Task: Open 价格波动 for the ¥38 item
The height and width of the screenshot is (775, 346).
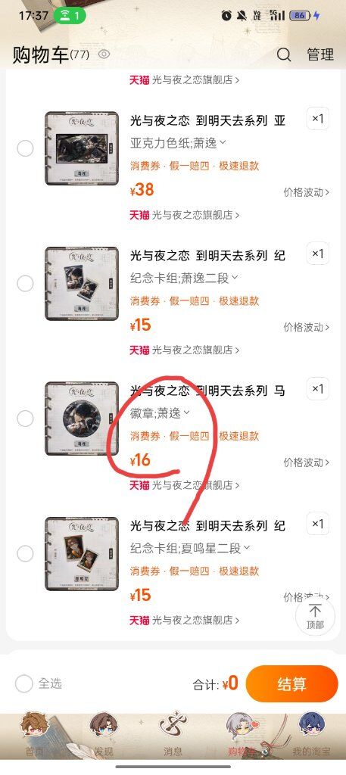Action: point(307,192)
